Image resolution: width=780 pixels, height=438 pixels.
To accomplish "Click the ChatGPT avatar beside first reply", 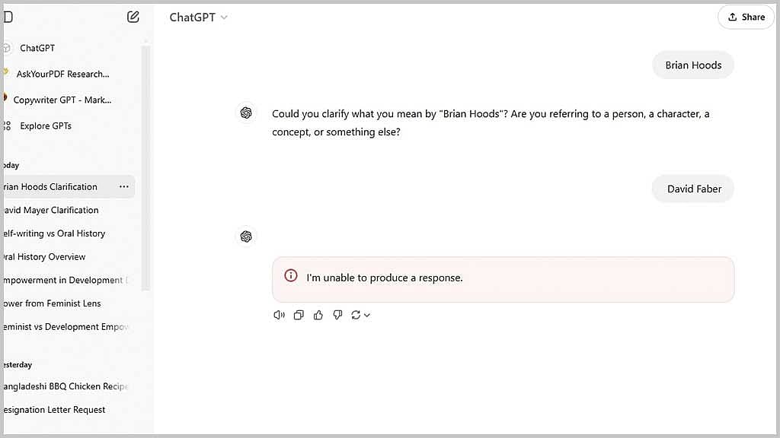I will [x=246, y=113].
